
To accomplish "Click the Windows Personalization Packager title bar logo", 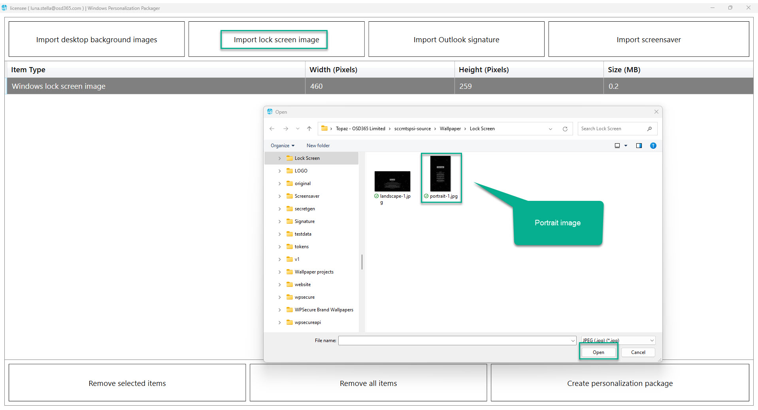I will tap(5, 7).
